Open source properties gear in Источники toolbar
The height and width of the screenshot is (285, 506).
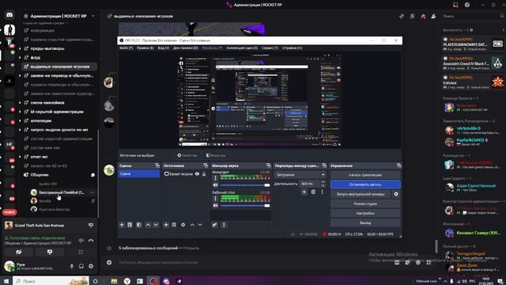[183, 225]
